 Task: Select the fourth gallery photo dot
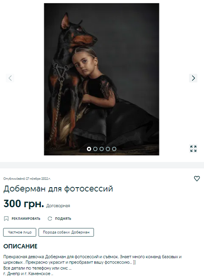coord(108,149)
